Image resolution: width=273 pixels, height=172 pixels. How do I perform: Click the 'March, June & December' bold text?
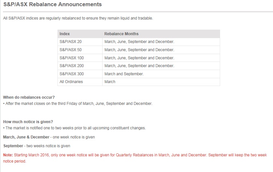pyautogui.click(x=26, y=137)
